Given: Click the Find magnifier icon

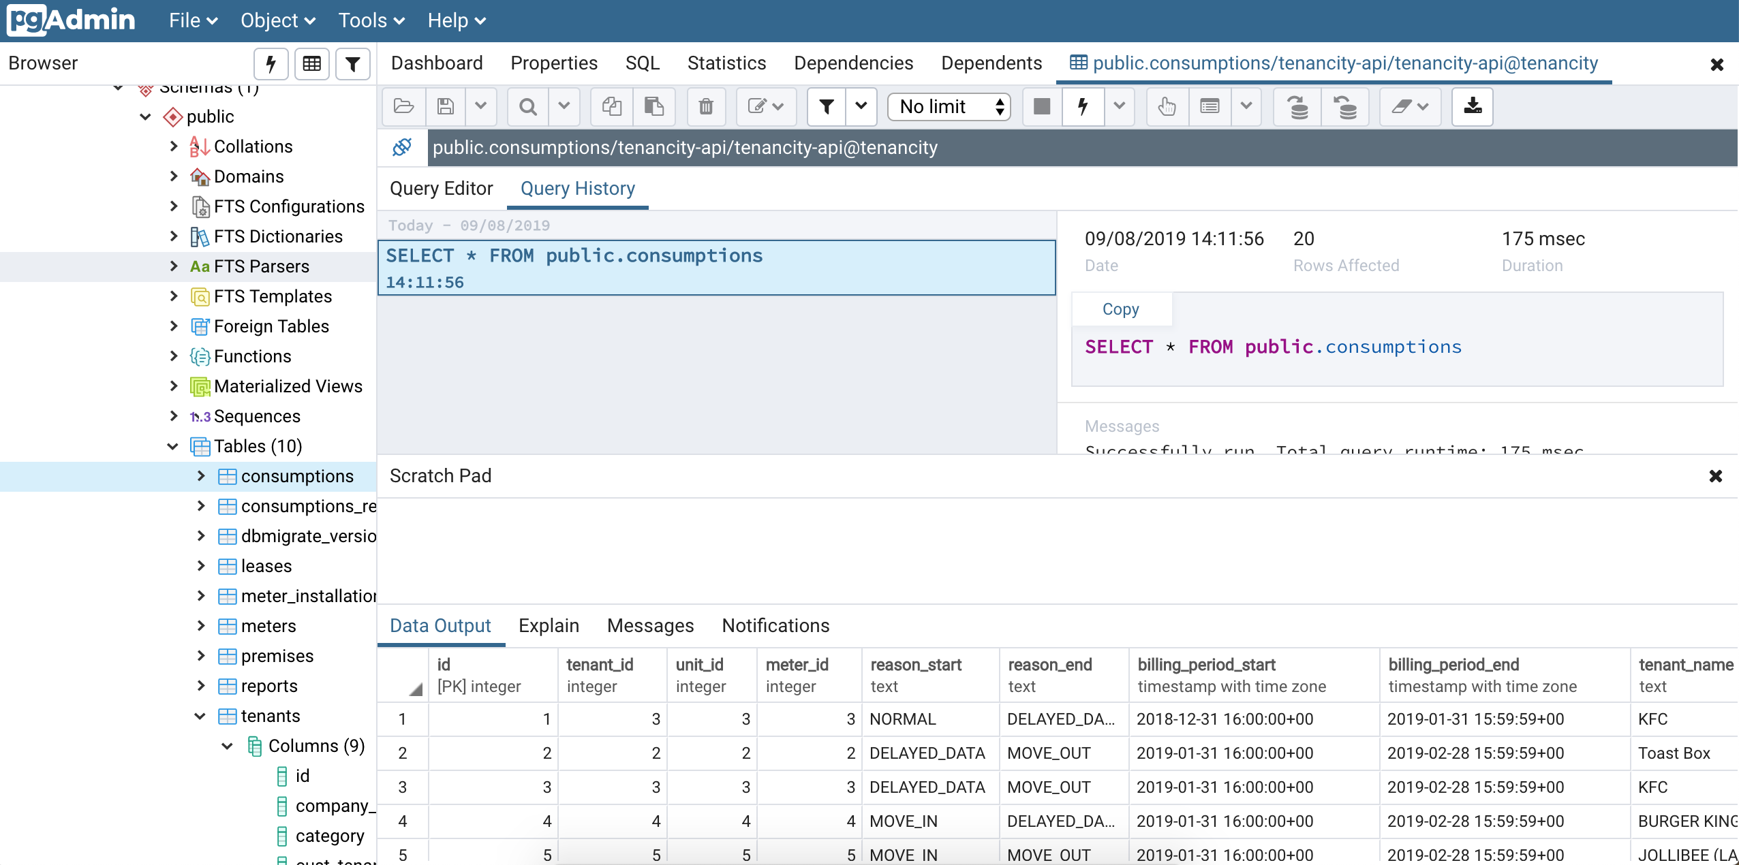Looking at the screenshot, I should [527, 107].
